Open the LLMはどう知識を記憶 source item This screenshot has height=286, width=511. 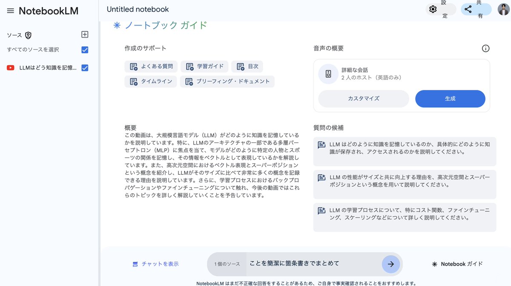coord(48,68)
